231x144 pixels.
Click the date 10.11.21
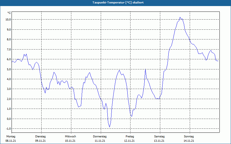click(x=70, y=141)
